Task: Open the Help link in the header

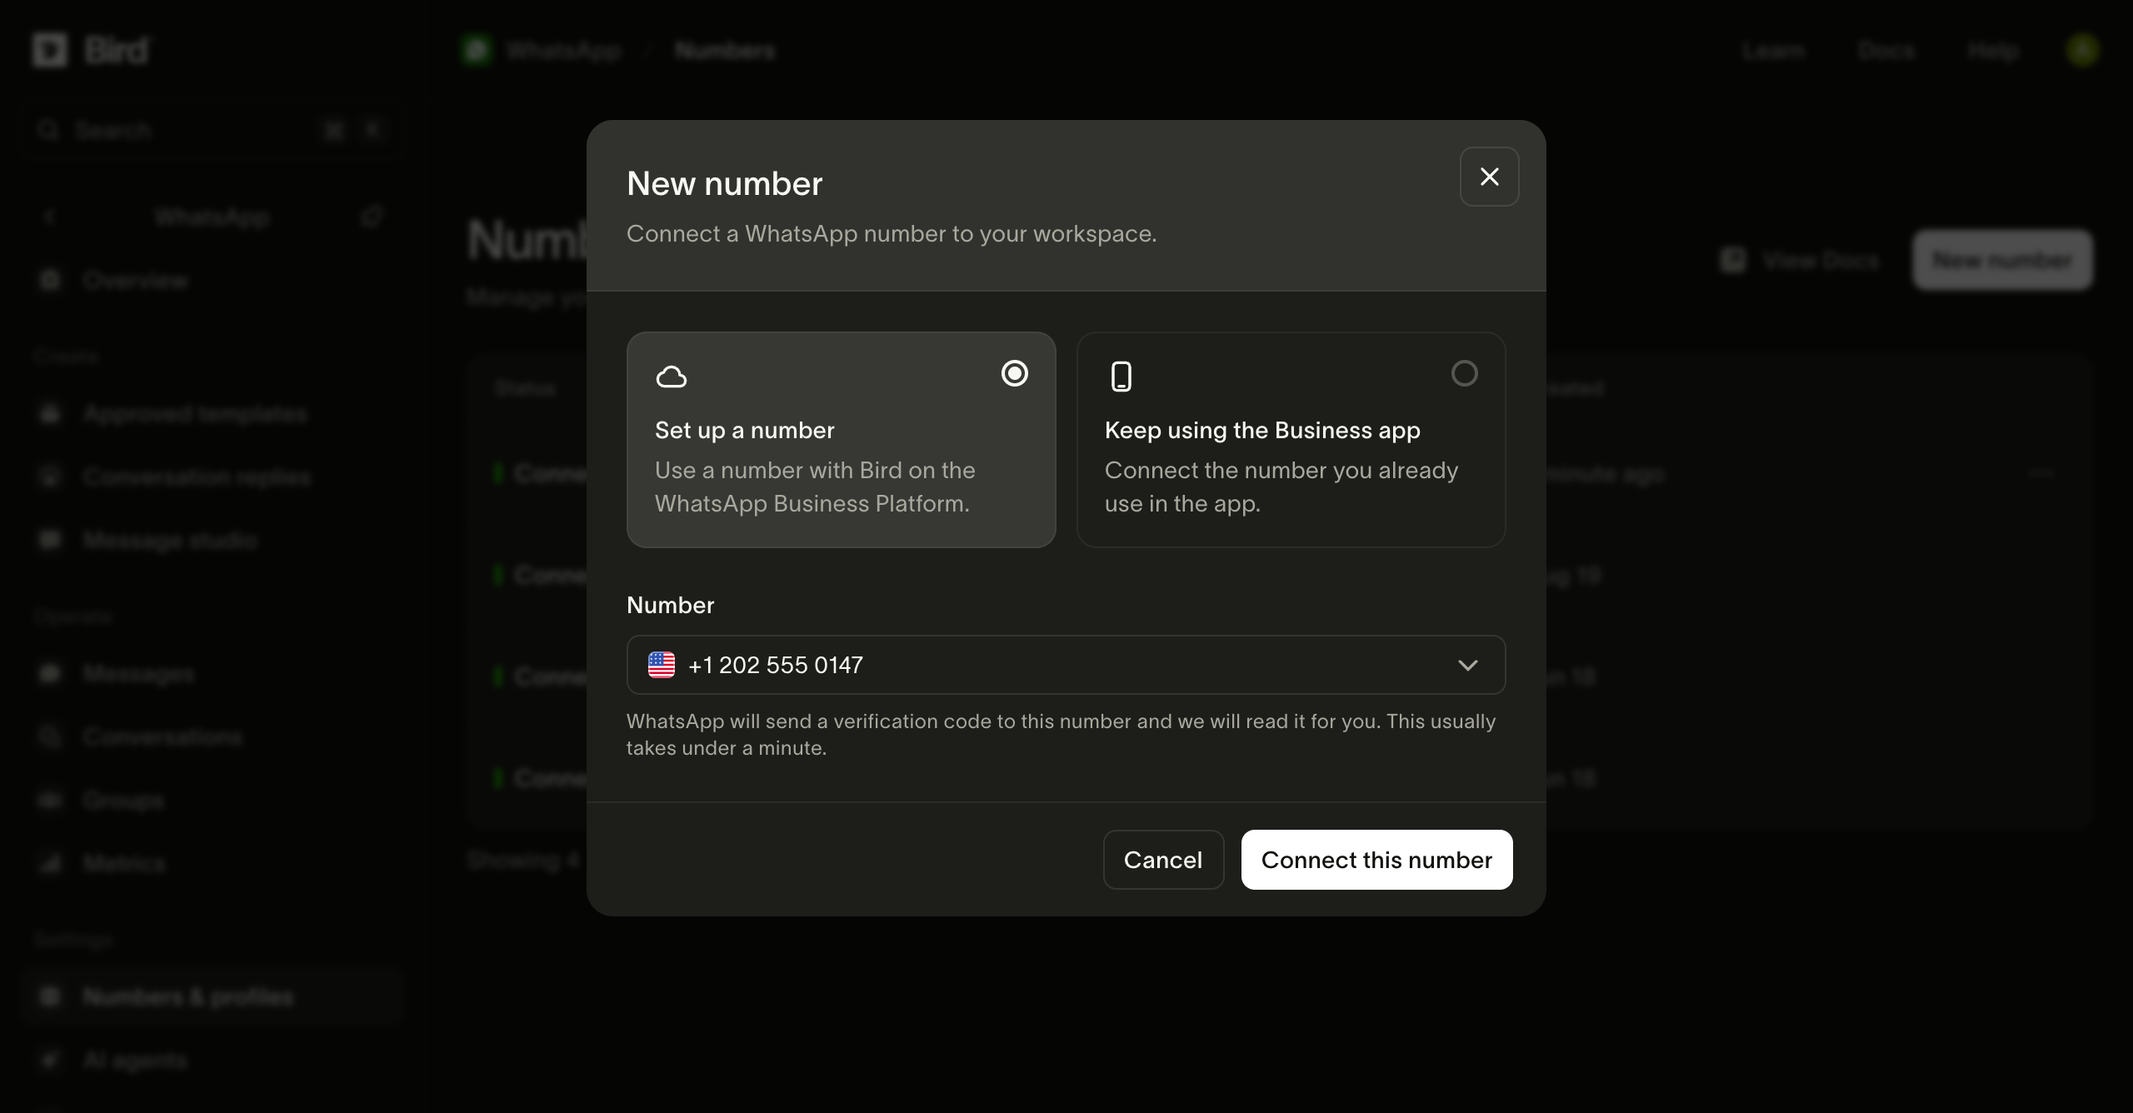Action: click(x=1993, y=51)
